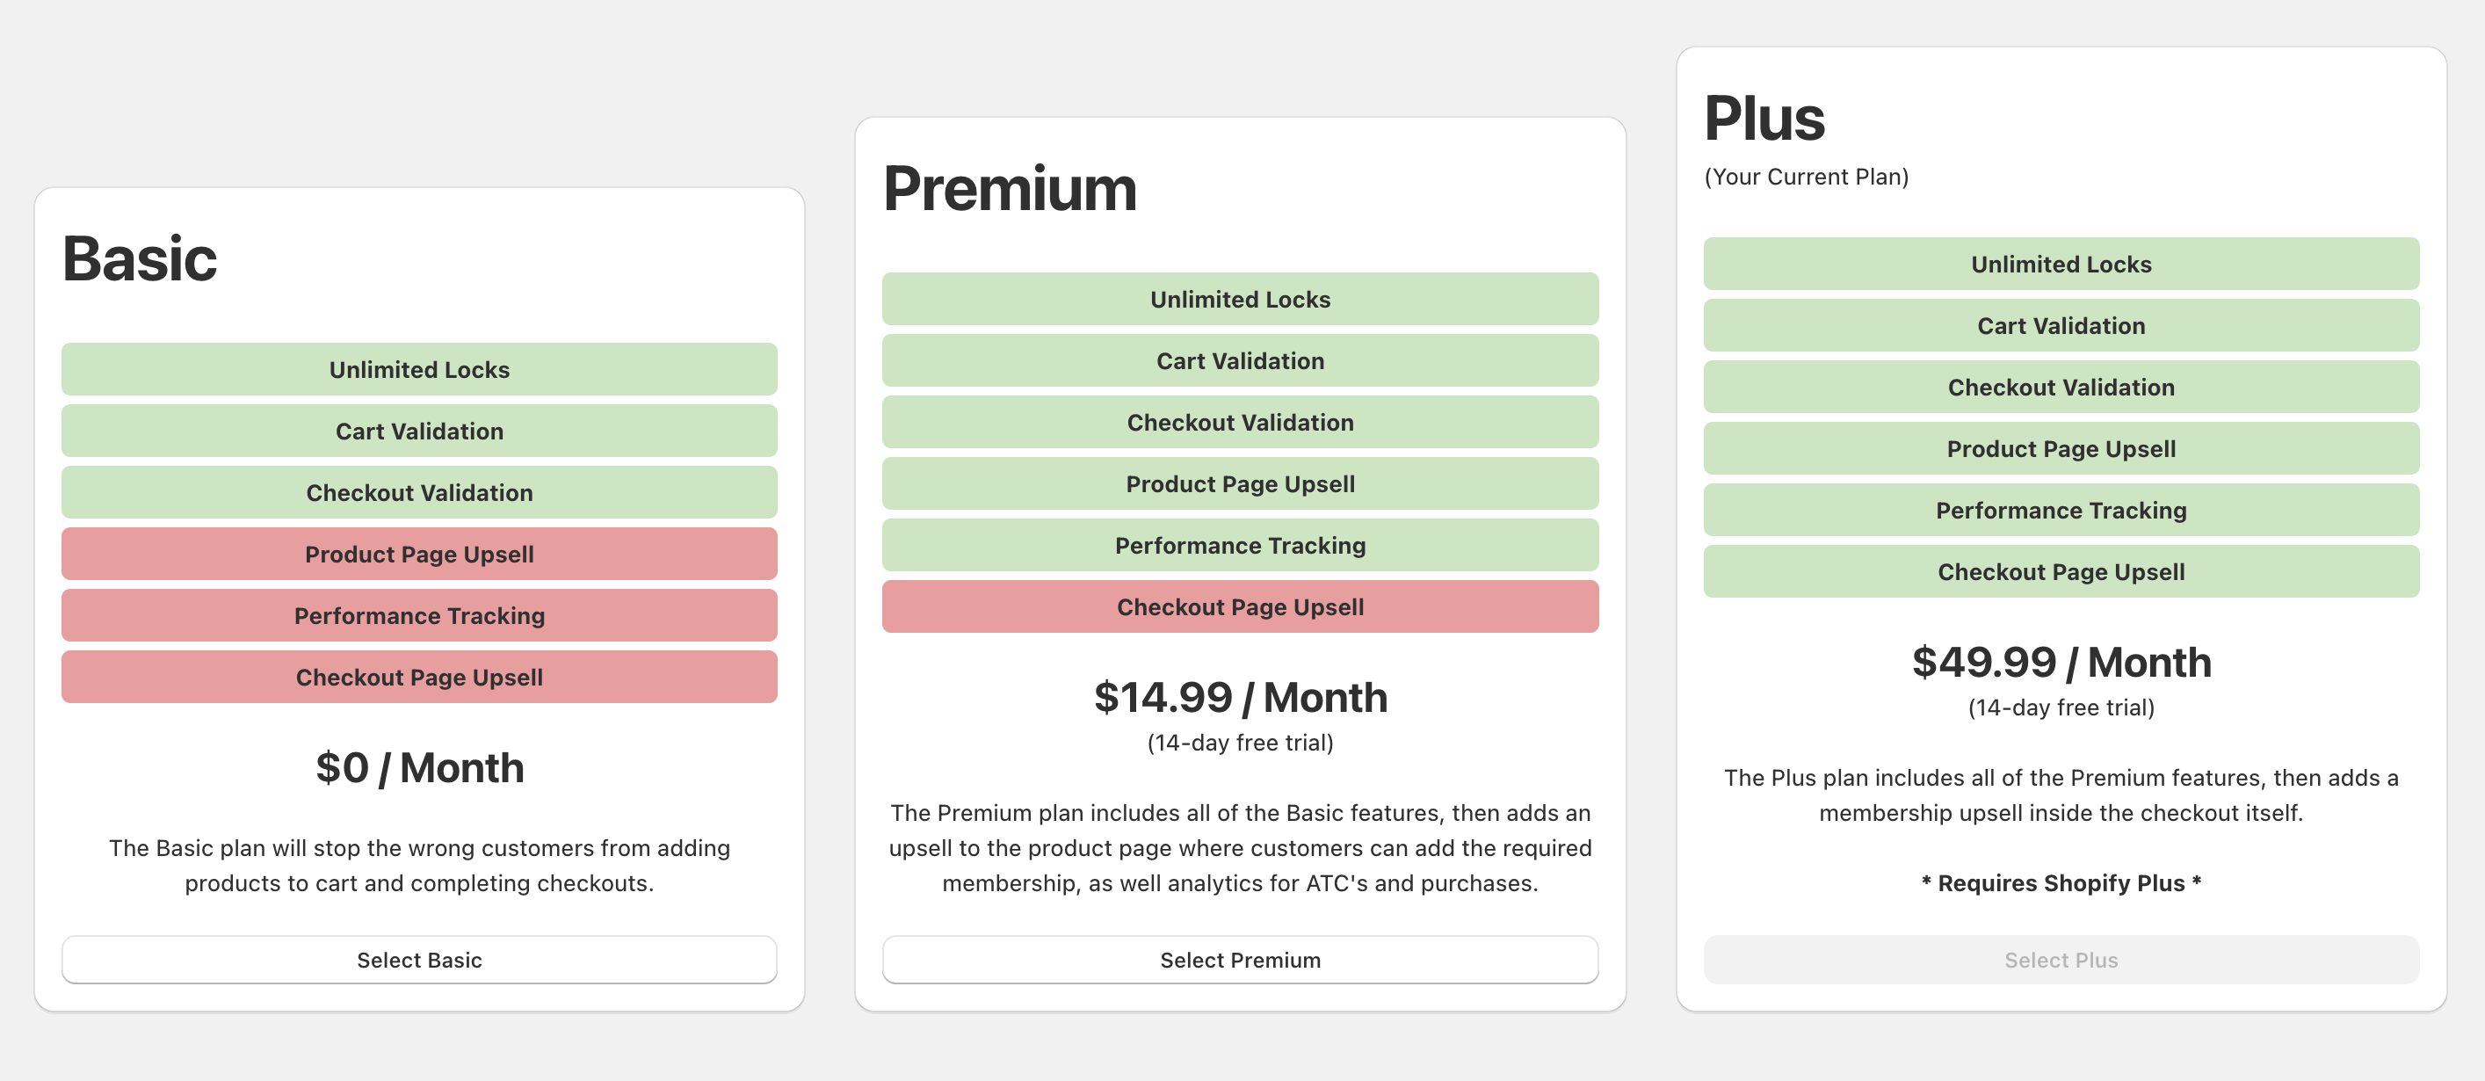Click Performance Tracking in Basic plan
This screenshot has height=1081, width=2485.
[x=418, y=616]
